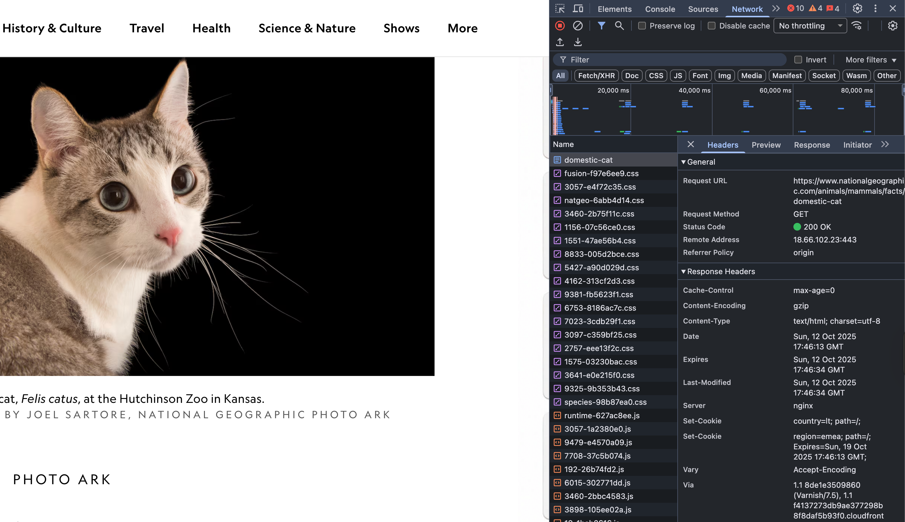This screenshot has height=522, width=905.
Task: Click the network conditions wifi icon
Action: 857,26
